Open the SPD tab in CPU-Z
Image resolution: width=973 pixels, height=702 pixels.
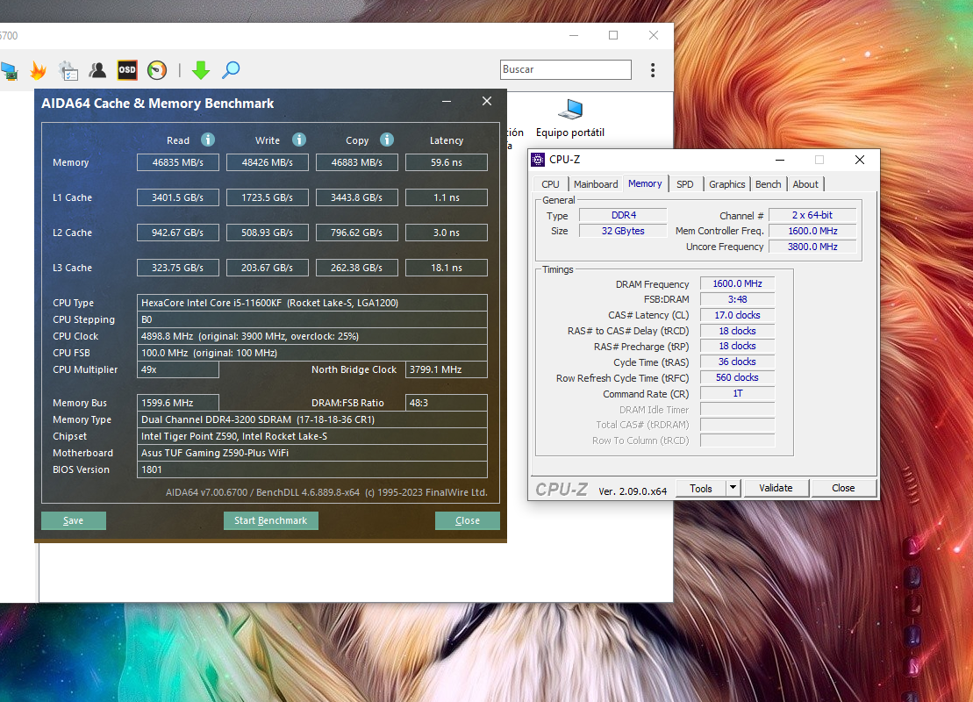click(x=685, y=184)
